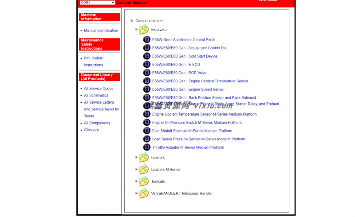The height and width of the screenshot is (217, 355).
Task: Open E55W/E60/E80 Gen I E-ECU link
Action: click(176, 64)
